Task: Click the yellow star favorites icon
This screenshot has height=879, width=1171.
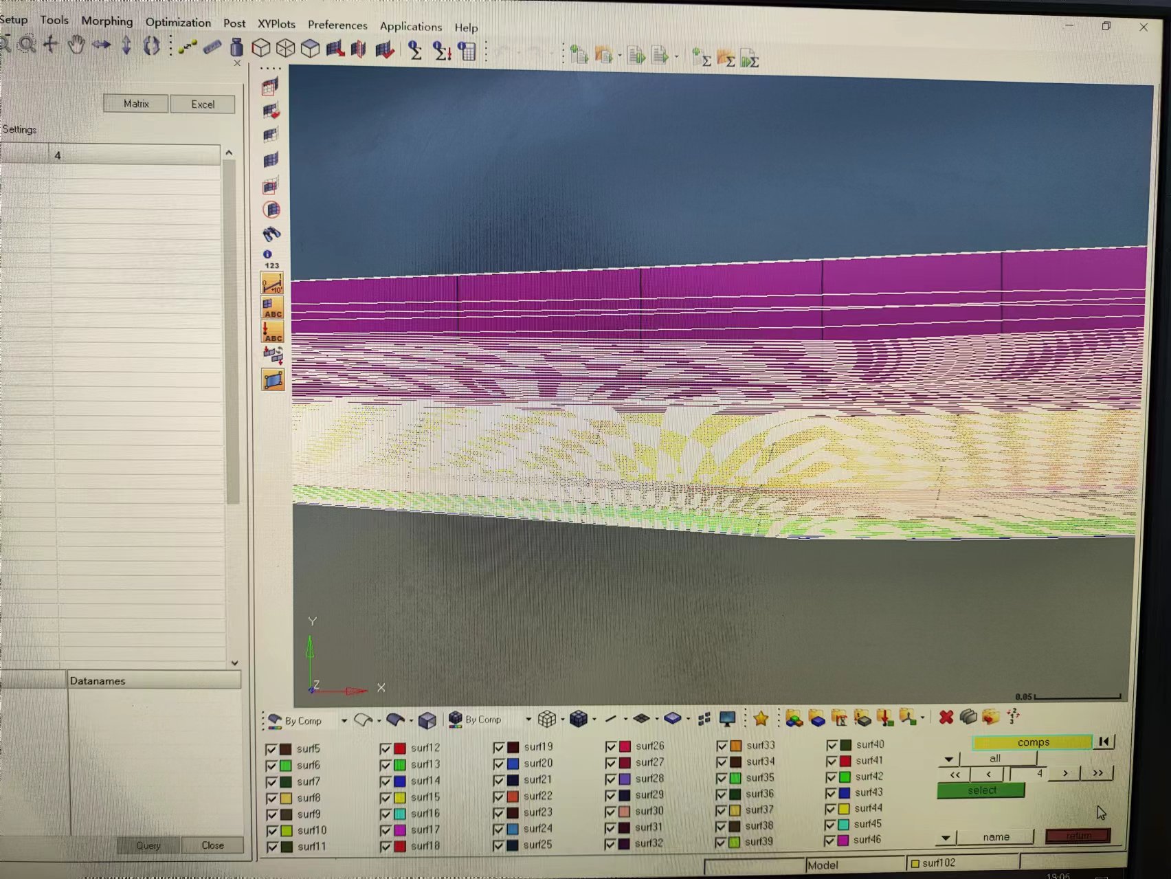Action: pos(761,719)
